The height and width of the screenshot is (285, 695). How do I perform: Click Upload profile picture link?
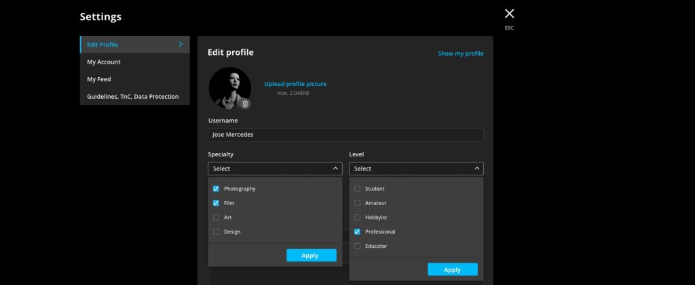pyautogui.click(x=295, y=84)
